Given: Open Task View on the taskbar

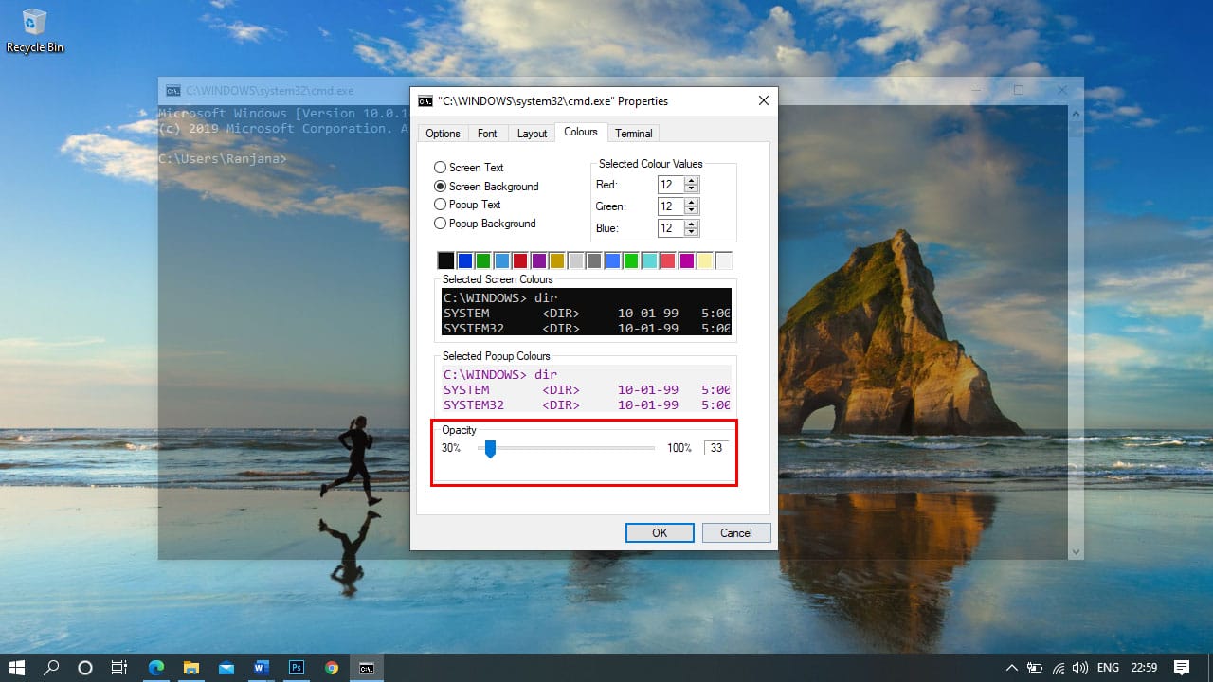Looking at the screenshot, I should click(x=118, y=668).
